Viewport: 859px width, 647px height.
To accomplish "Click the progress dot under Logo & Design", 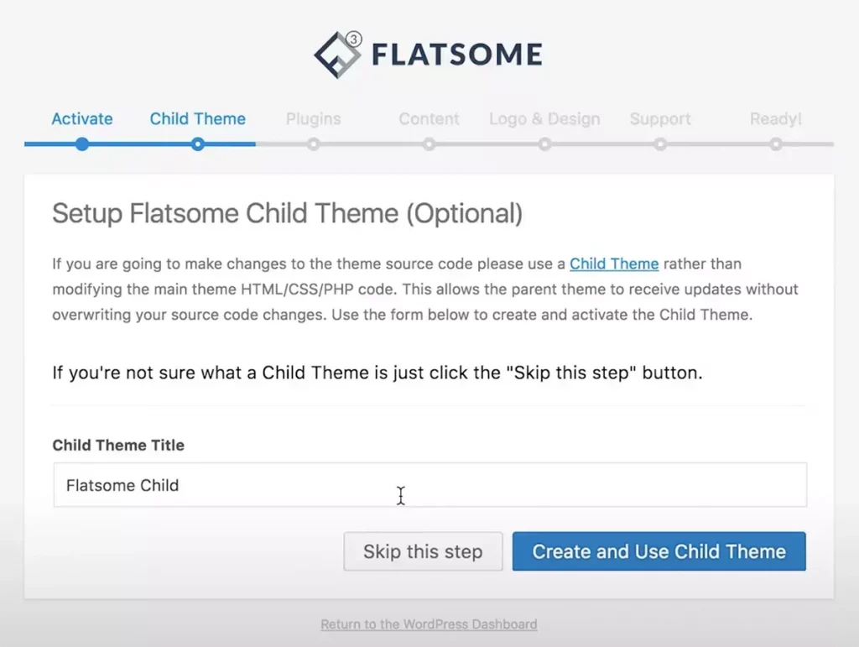I will (x=545, y=144).
